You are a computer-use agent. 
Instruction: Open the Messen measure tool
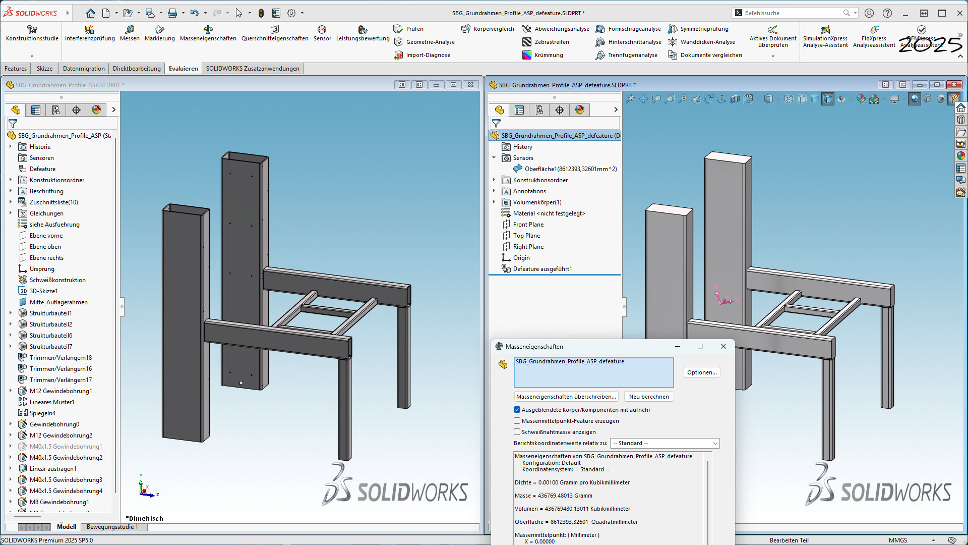130,33
